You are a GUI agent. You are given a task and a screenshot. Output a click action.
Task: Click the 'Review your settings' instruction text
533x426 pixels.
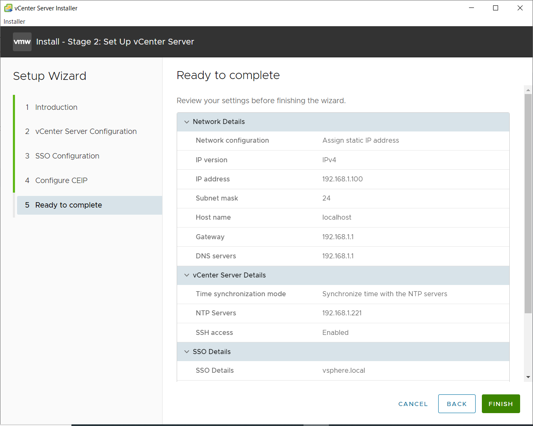tap(261, 101)
